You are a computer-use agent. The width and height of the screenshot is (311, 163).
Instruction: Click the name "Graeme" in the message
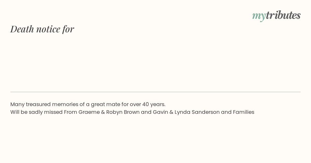click(89, 112)
